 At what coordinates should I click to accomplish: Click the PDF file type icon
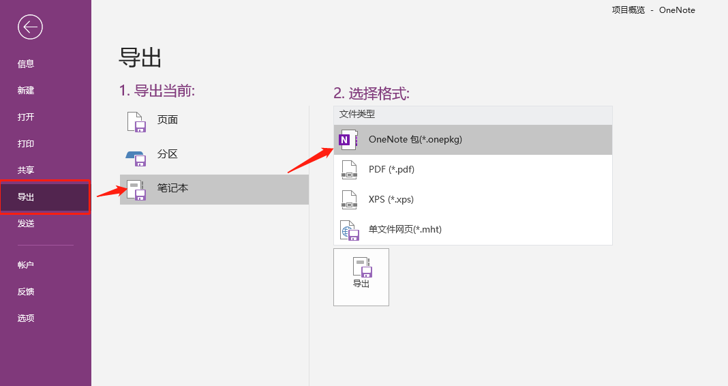[x=349, y=170]
